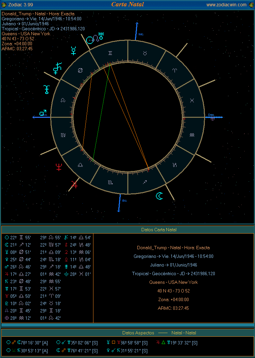Screen dimensions: 255x358
Task: Click house cusp '22º 57'' in Virgo
Action: pyautogui.click(x=51, y=245)
